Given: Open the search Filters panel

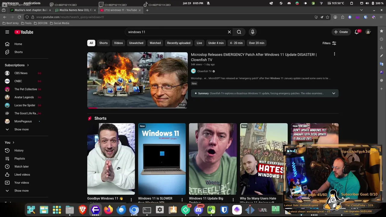Looking at the screenshot, I should [x=329, y=43].
